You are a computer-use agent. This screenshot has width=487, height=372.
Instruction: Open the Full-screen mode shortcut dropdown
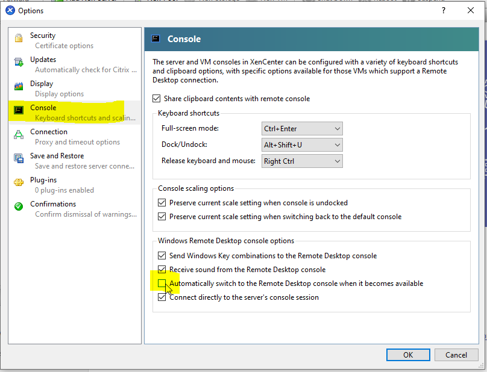[302, 129]
